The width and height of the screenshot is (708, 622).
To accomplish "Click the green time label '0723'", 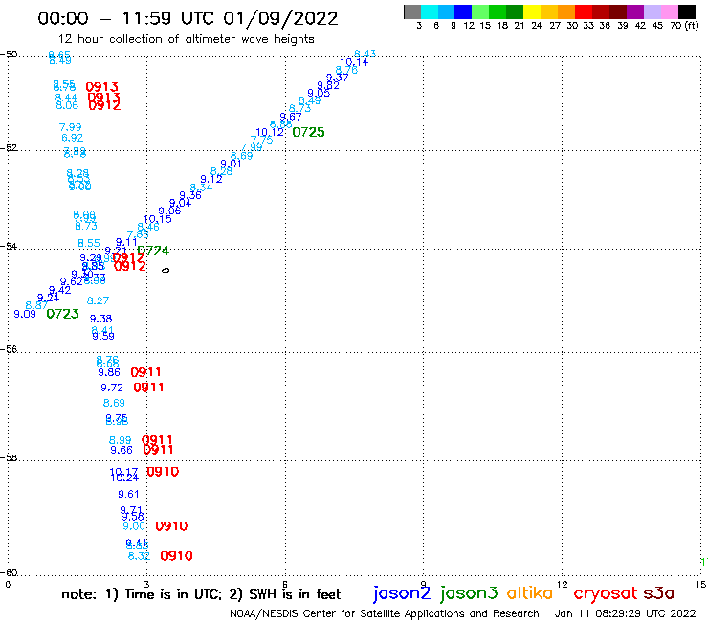I will tap(63, 314).
